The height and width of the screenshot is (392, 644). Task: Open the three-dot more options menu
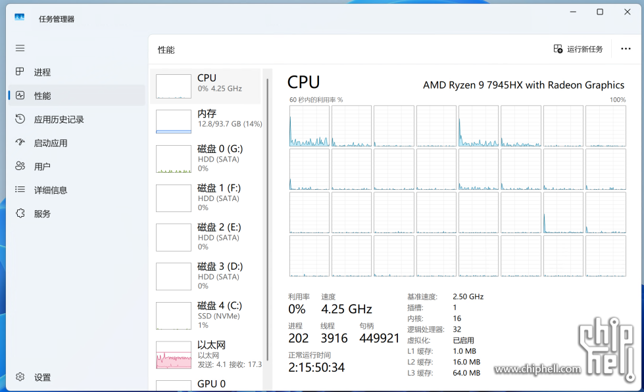coord(626,49)
